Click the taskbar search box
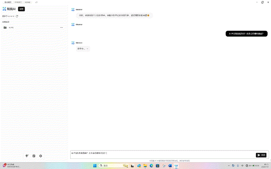Viewport: 271px width, 169px height. click(109, 166)
